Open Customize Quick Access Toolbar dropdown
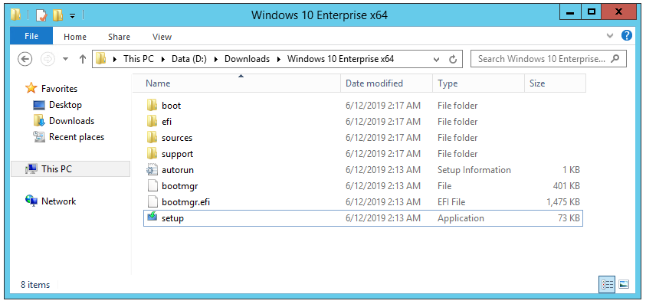This screenshot has height=304, width=646. click(x=72, y=16)
